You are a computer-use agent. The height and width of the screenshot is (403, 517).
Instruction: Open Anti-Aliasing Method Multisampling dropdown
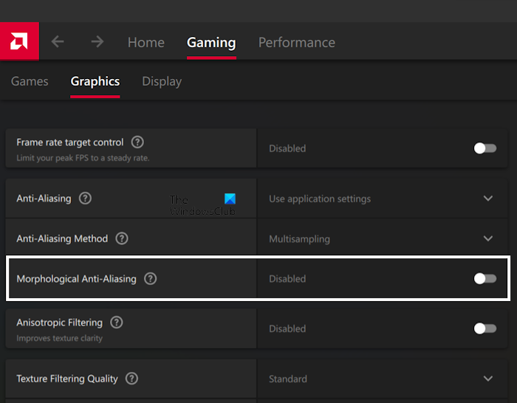[x=487, y=239]
